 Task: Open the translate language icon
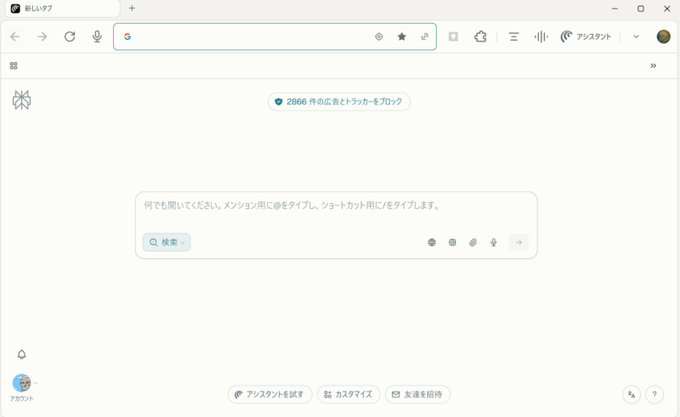click(x=632, y=394)
